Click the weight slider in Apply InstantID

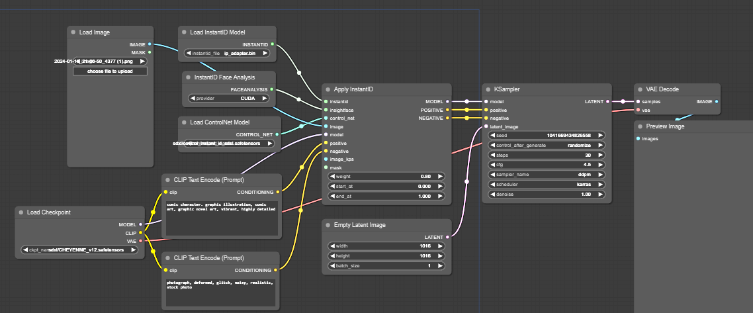[x=386, y=177]
